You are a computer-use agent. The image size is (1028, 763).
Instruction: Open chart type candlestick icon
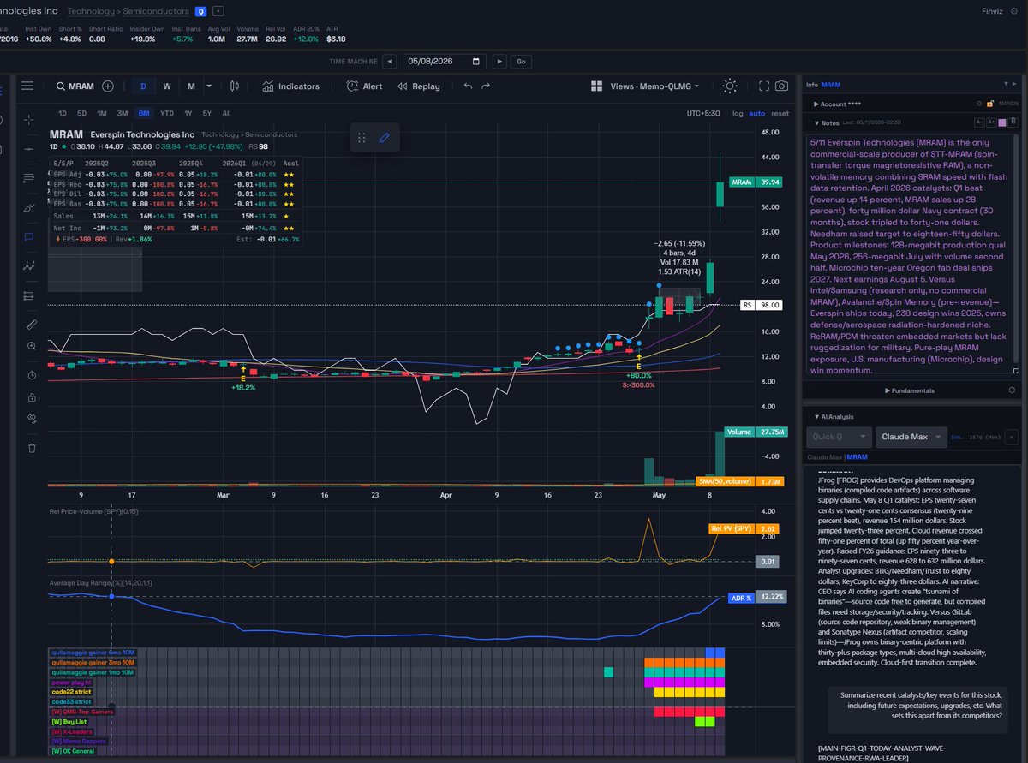pos(234,86)
